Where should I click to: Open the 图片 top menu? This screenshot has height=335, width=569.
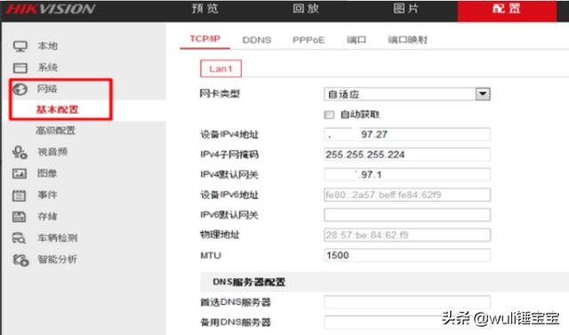click(406, 8)
